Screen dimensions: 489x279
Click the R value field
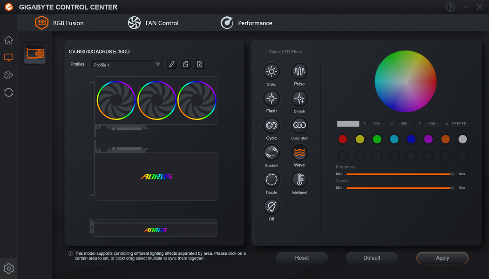click(376, 124)
